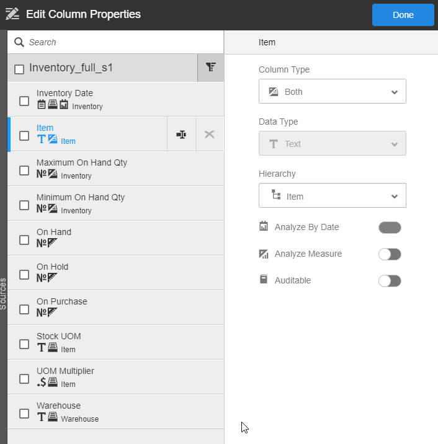Select all with Inventory_full_s1 checkbox
This screenshot has width=438, height=444.
tap(19, 69)
